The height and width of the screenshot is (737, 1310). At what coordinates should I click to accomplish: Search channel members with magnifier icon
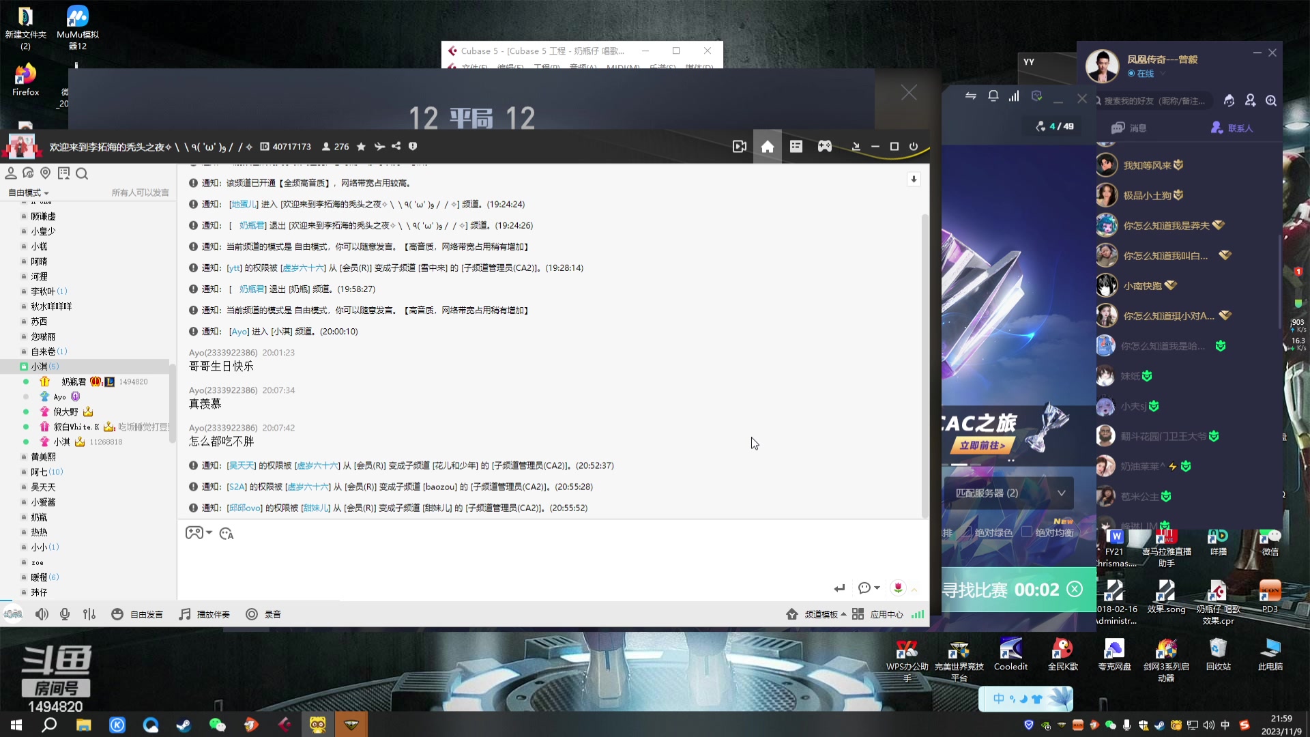82,173
